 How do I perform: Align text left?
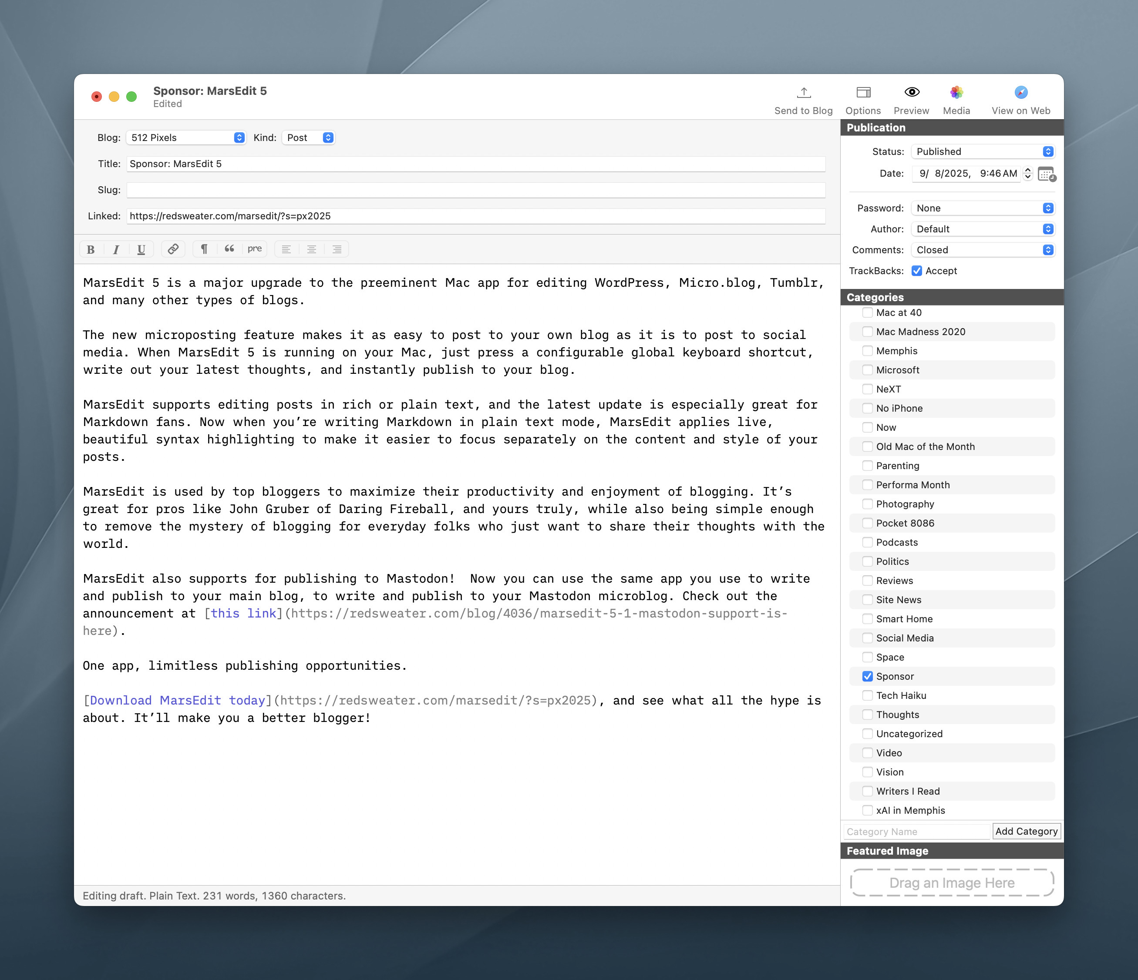coord(286,249)
